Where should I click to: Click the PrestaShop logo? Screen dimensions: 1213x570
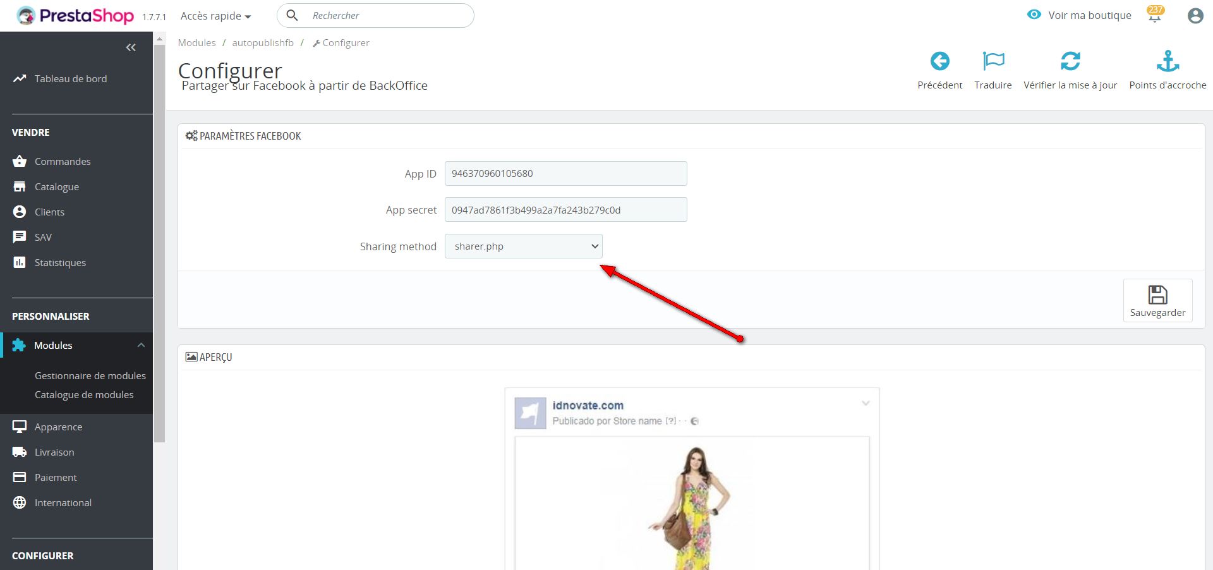point(75,16)
